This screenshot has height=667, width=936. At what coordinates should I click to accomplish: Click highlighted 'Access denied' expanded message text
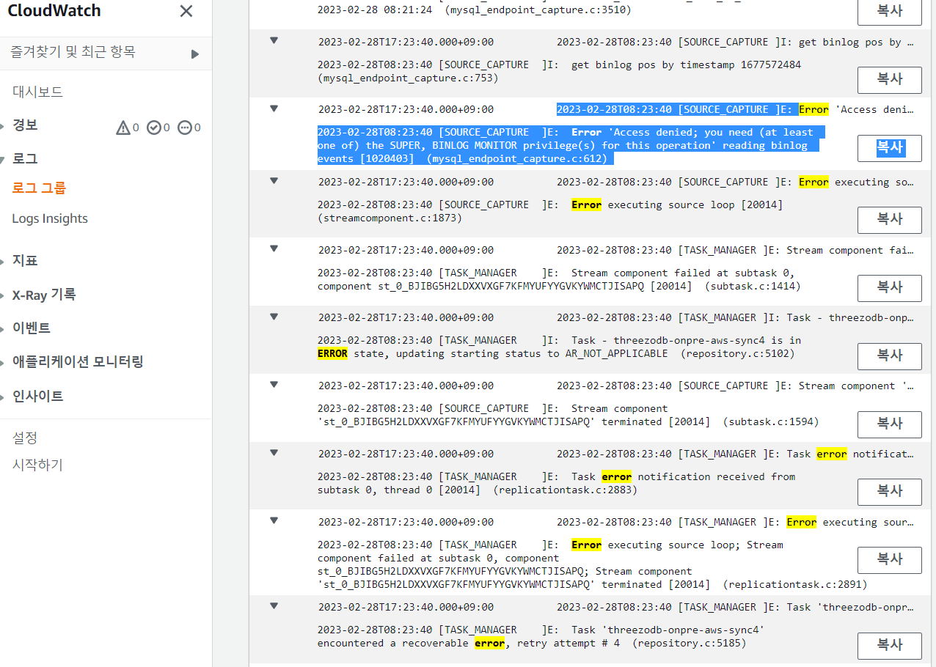[x=571, y=145]
